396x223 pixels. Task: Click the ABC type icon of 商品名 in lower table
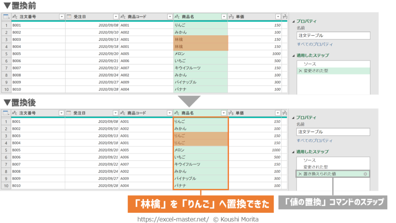click(x=177, y=113)
